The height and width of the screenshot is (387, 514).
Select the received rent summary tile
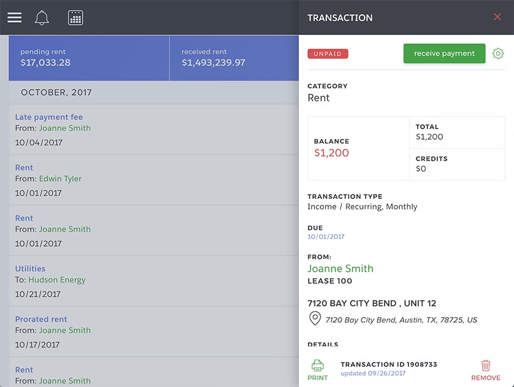point(234,58)
